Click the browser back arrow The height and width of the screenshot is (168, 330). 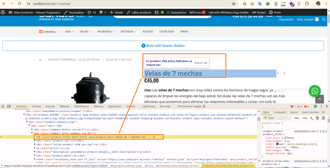(4, 4)
